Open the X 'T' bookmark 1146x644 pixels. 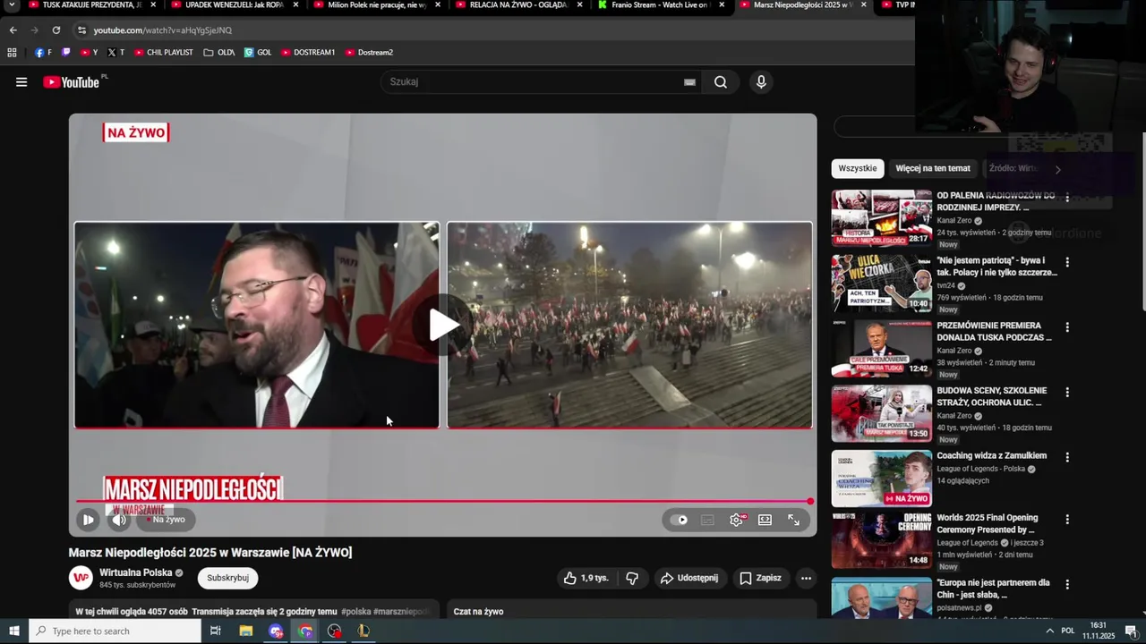point(116,53)
